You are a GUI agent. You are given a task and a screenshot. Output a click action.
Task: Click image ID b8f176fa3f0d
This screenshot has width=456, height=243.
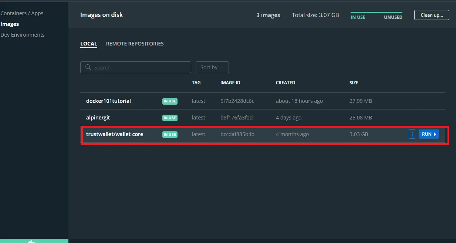237,118
